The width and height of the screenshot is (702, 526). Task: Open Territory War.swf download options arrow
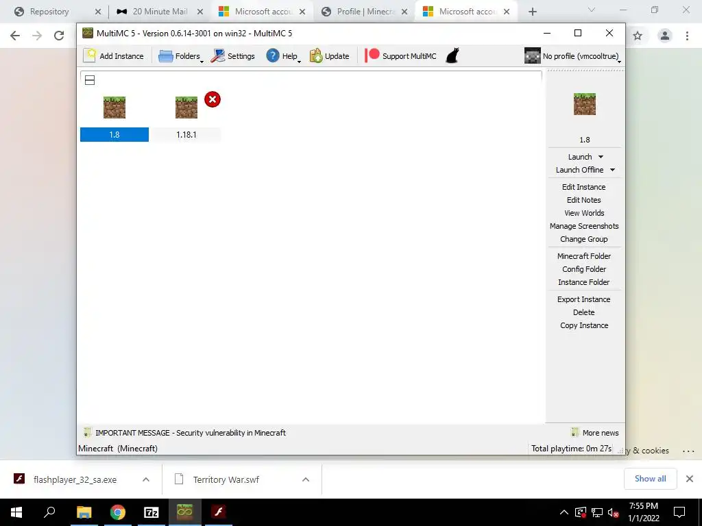click(306, 479)
